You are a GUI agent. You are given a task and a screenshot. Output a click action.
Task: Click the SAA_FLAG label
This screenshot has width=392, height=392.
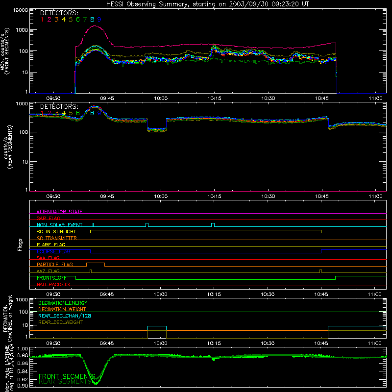[48, 258]
